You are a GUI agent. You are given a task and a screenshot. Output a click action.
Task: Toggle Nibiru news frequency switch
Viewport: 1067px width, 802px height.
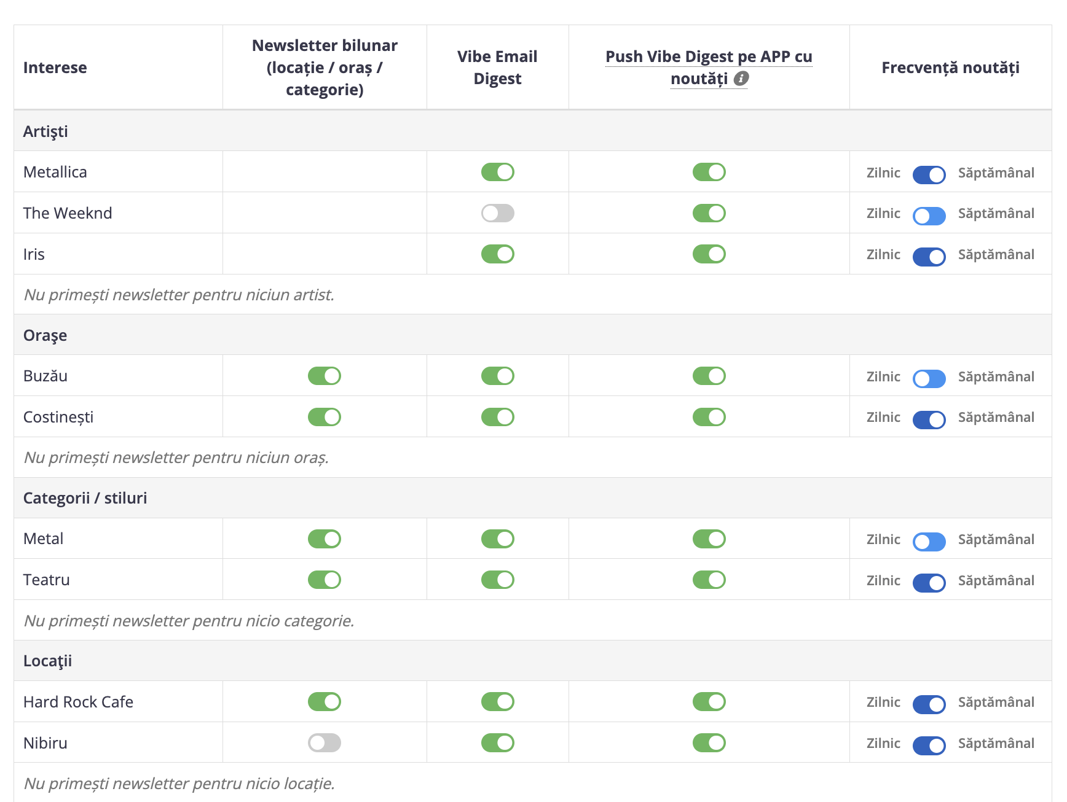coord(929,746)
